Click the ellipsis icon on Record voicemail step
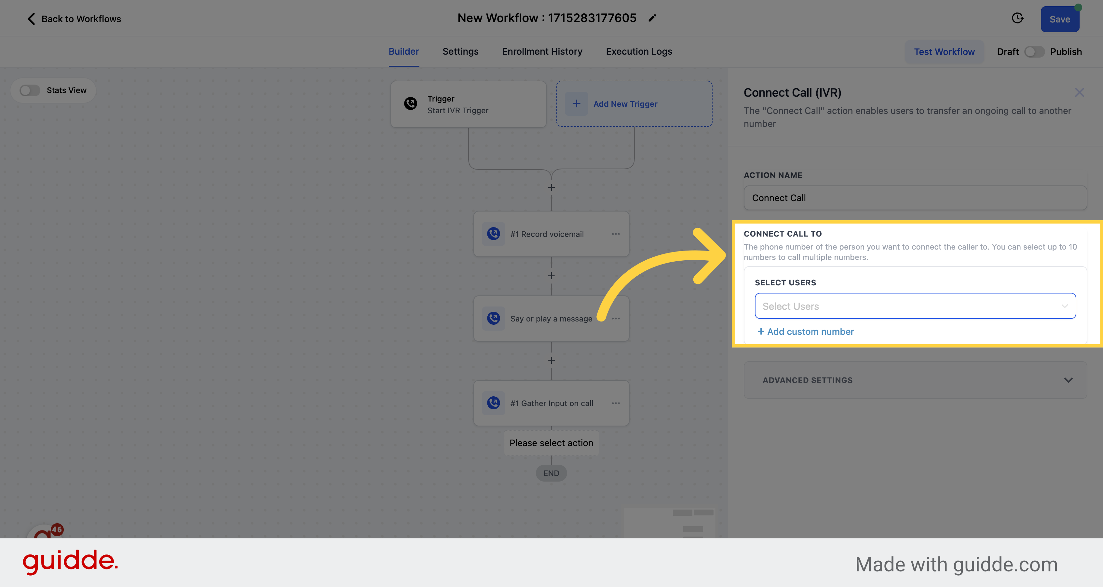 coord(616,234)
